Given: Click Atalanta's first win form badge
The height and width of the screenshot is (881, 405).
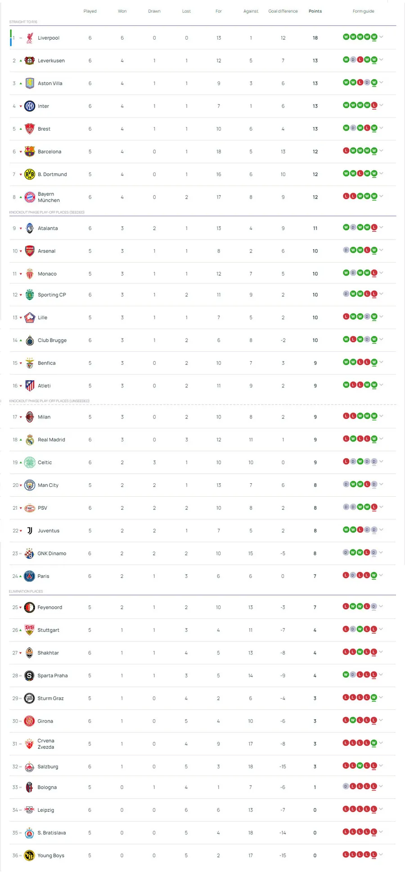Looking at the screenshot, I should coord(346,227).
